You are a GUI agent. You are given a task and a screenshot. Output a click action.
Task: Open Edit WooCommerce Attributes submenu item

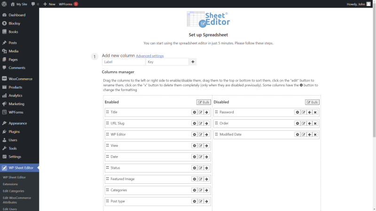point(17,200)
